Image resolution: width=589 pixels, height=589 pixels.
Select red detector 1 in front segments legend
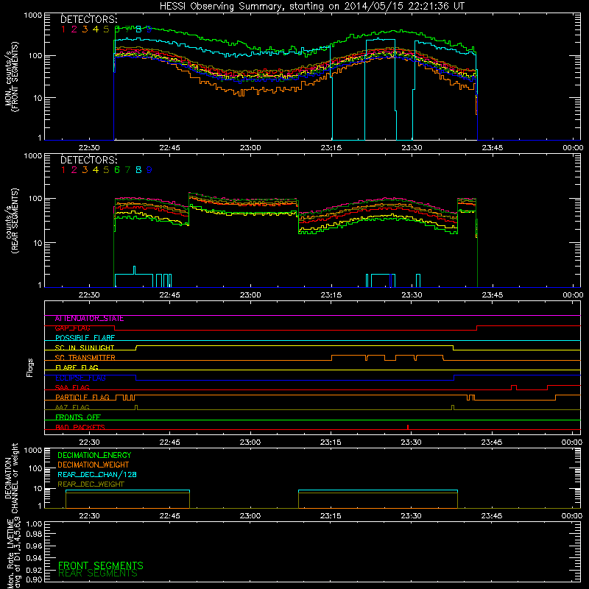63,29
